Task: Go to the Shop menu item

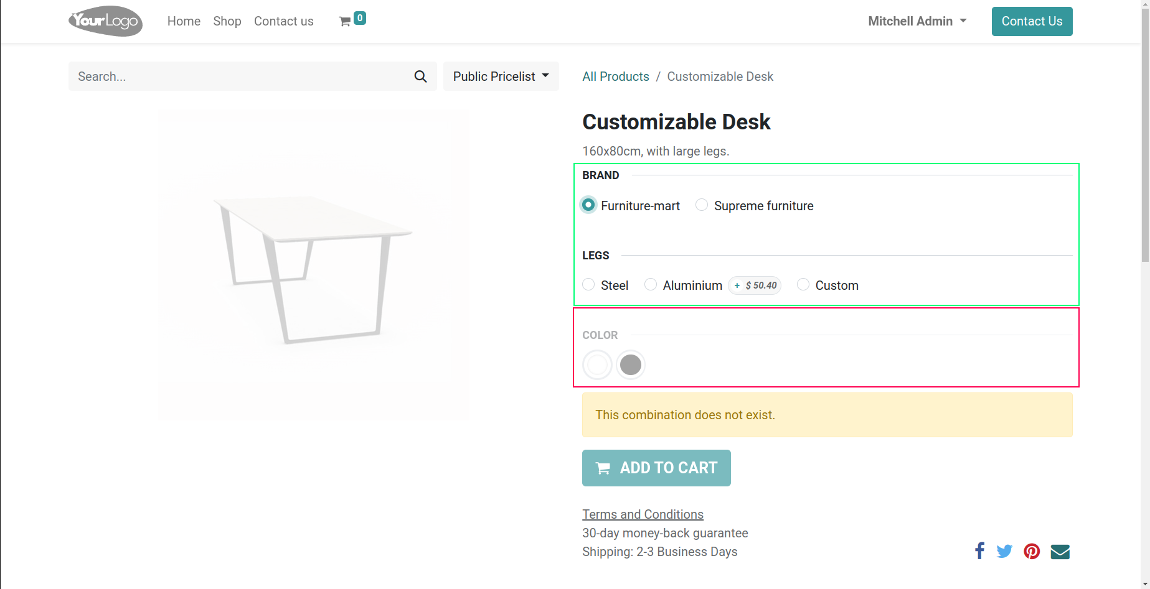Action: [227, 21]
